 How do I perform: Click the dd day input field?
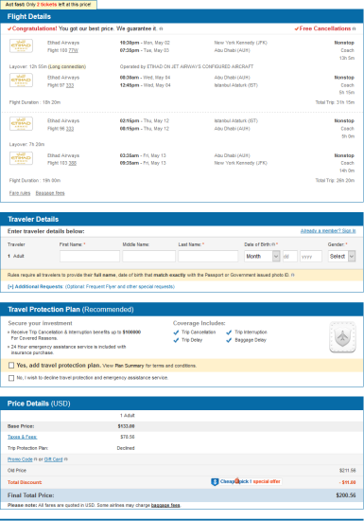tap(289, 256)
